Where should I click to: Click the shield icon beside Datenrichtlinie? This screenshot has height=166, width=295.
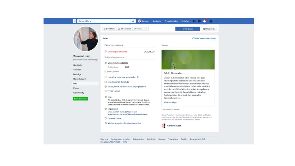coord(105,118)
